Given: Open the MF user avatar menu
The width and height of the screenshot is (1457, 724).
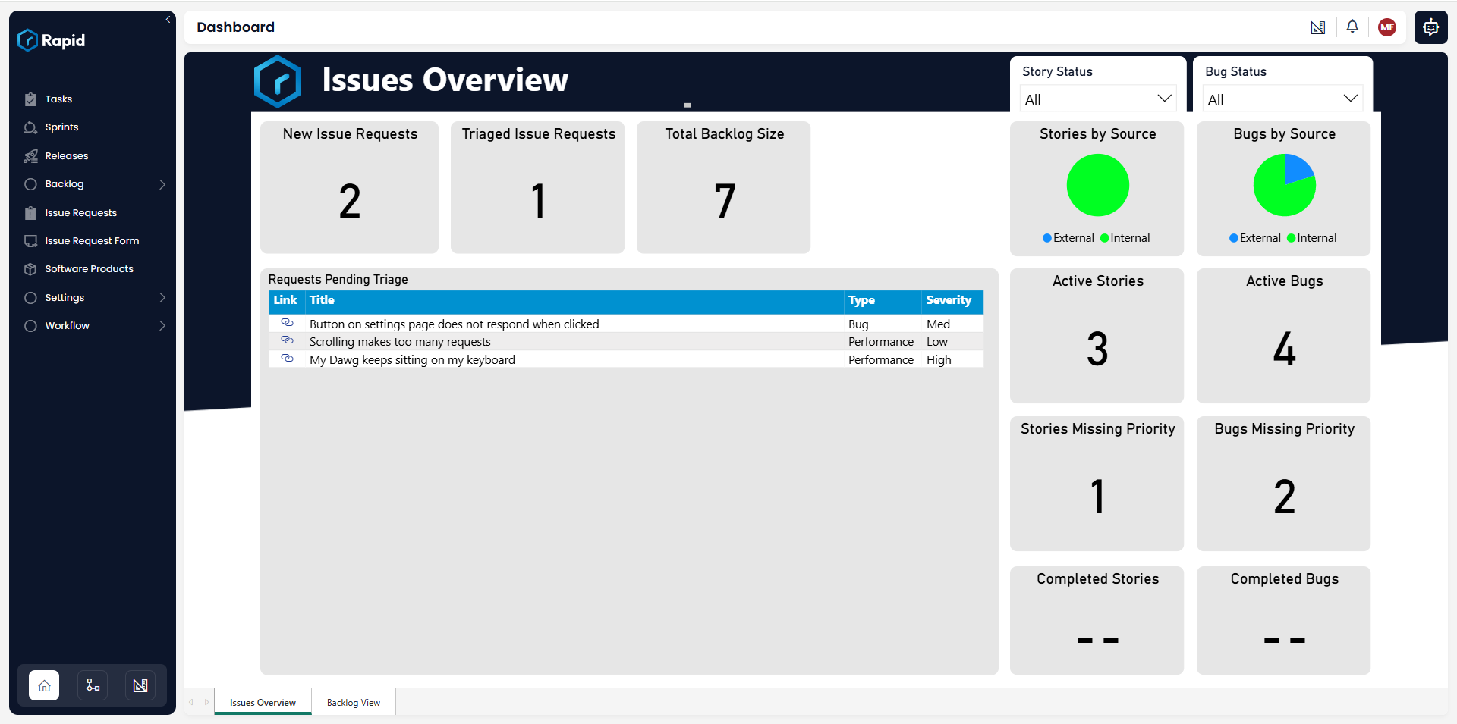Looking at the screenshot, I should coord(1387,27).
